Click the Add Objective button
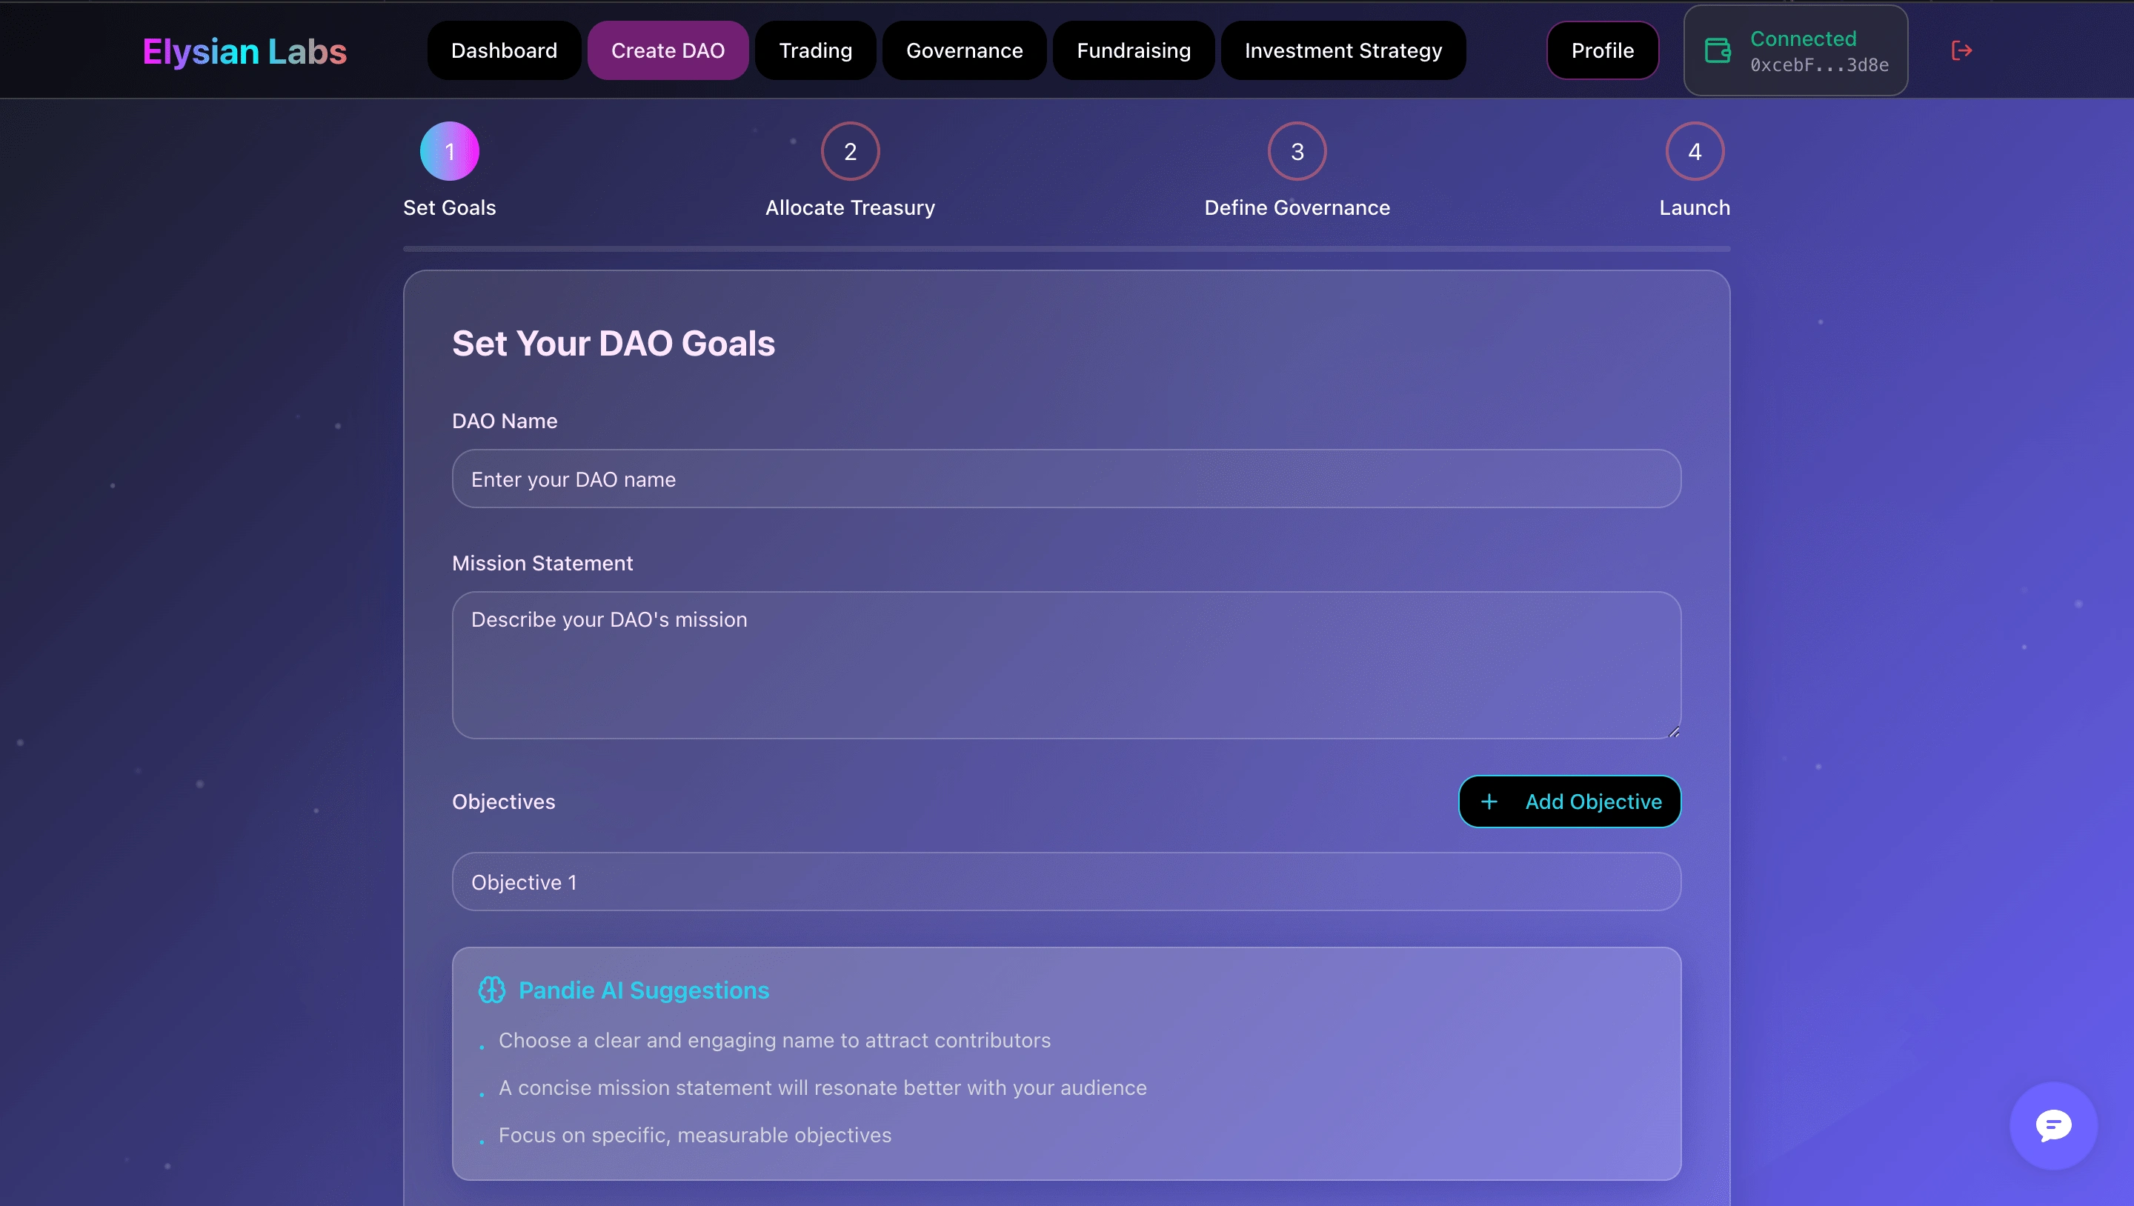2134x1206 pixels. 1569,802
